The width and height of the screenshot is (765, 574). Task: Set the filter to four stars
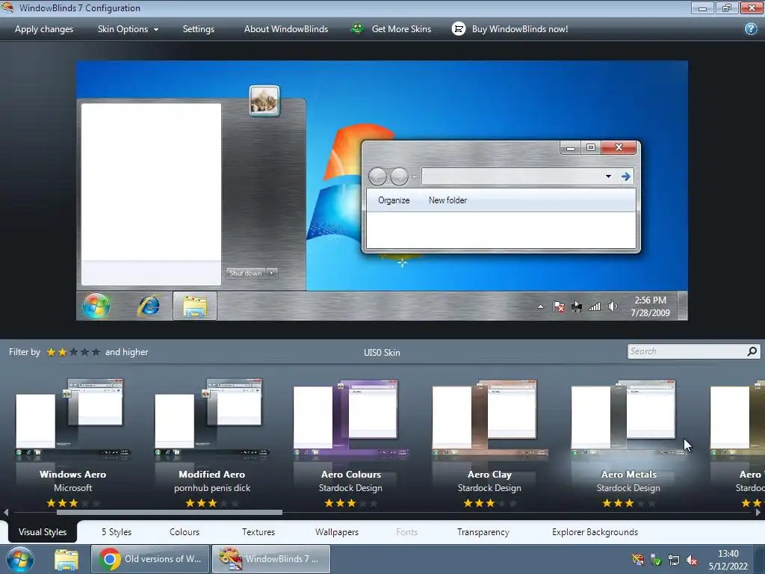click(85, 352)
